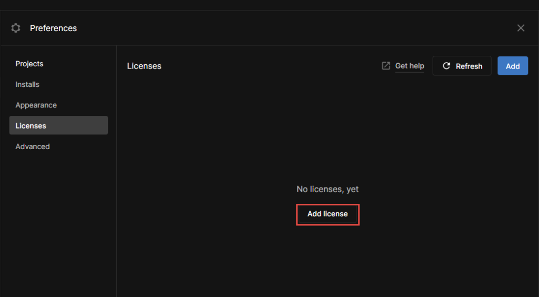Click the Preferences title text
Viewport: 539px width, 297px height.
coord(53,28)
